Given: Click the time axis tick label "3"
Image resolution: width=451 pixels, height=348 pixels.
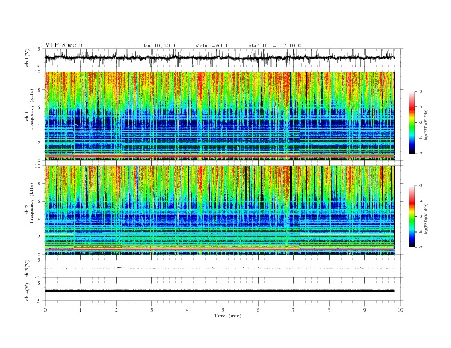Looking at the screenshot, I should (x=151, y=310).
